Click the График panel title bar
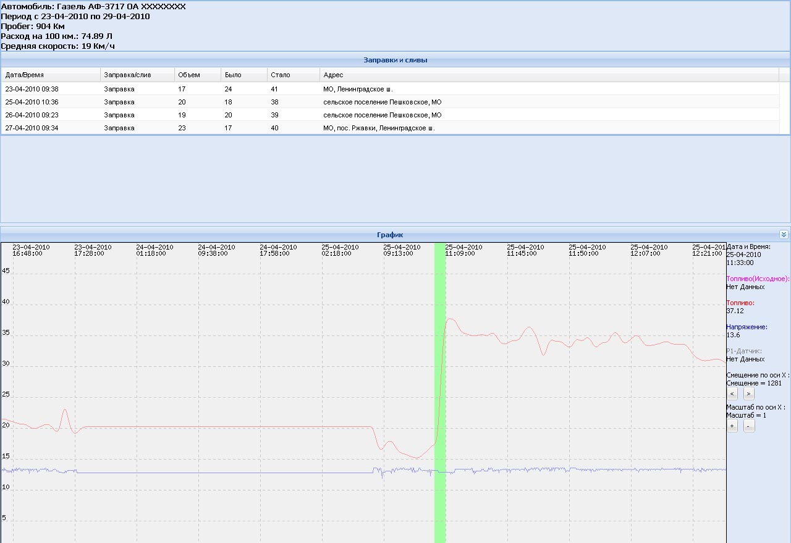Image resolution: width=791 pixels, height=543 pixels. click(389, 235)
